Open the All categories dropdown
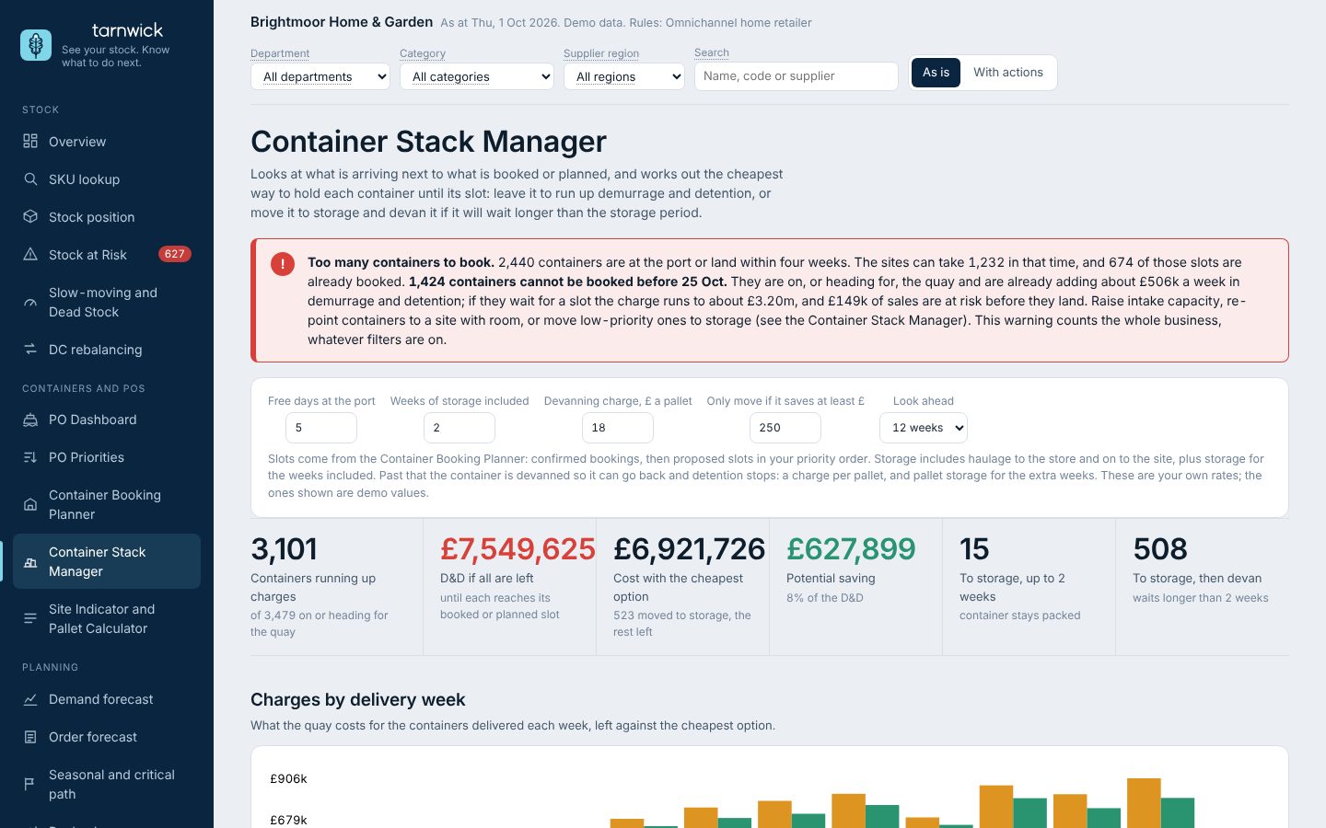 477,76
